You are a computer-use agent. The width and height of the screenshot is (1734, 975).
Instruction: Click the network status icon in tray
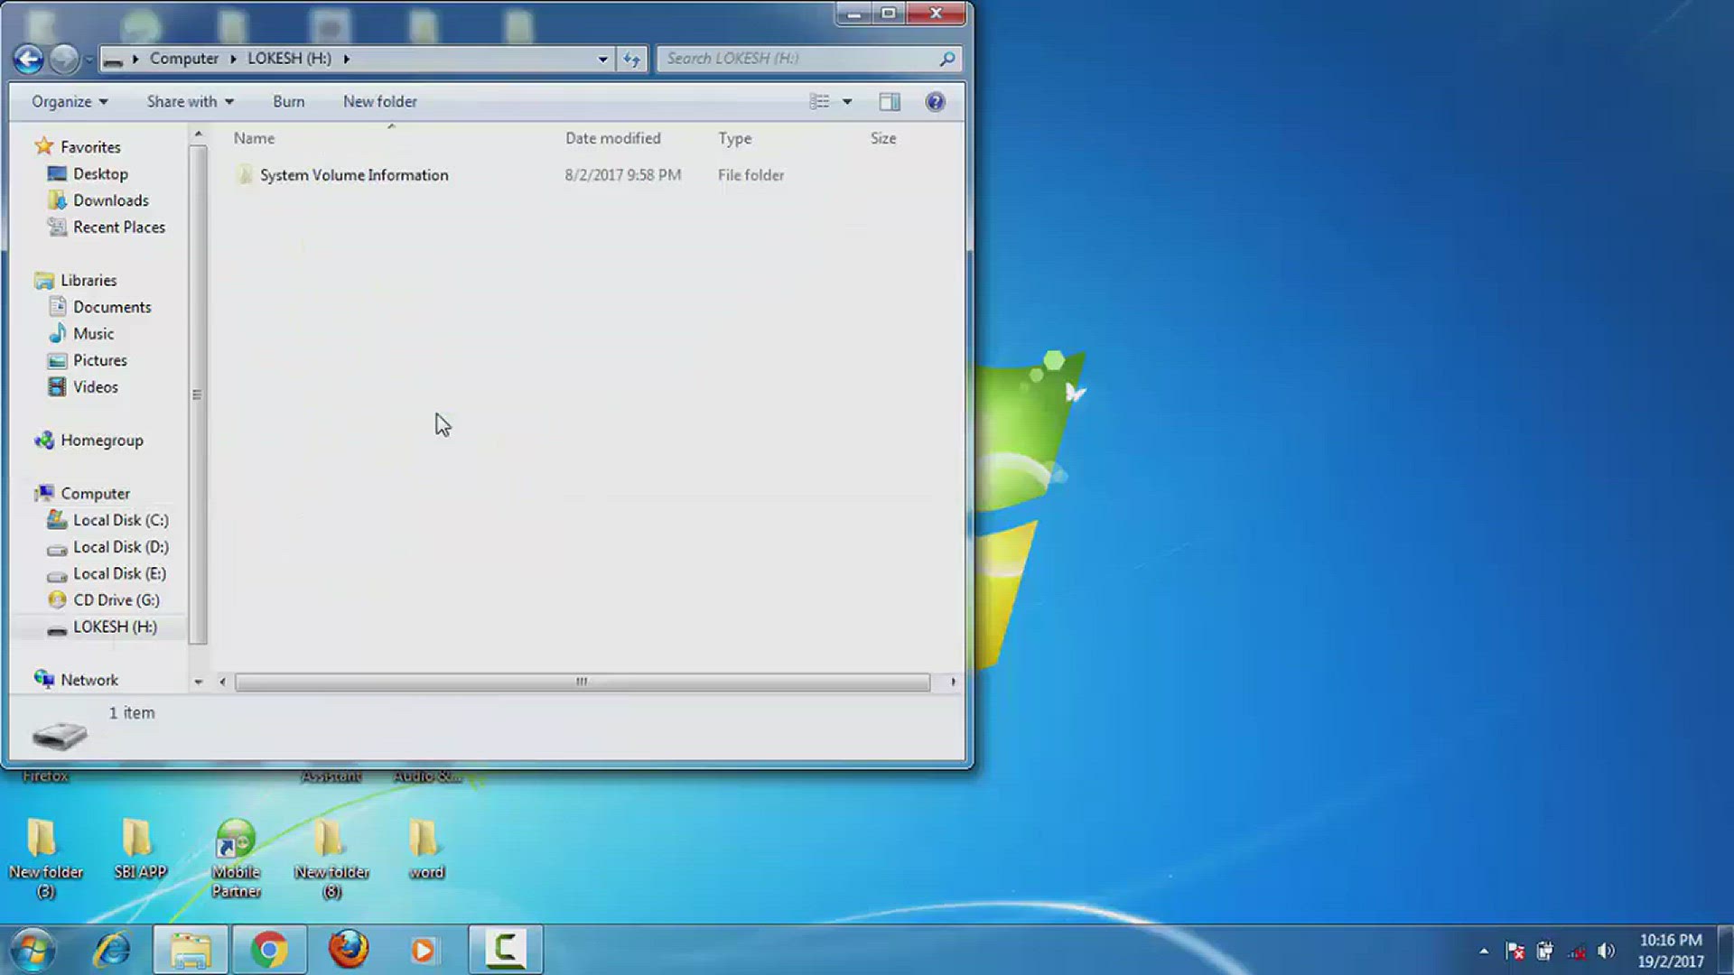click(x=1575, y=950)
